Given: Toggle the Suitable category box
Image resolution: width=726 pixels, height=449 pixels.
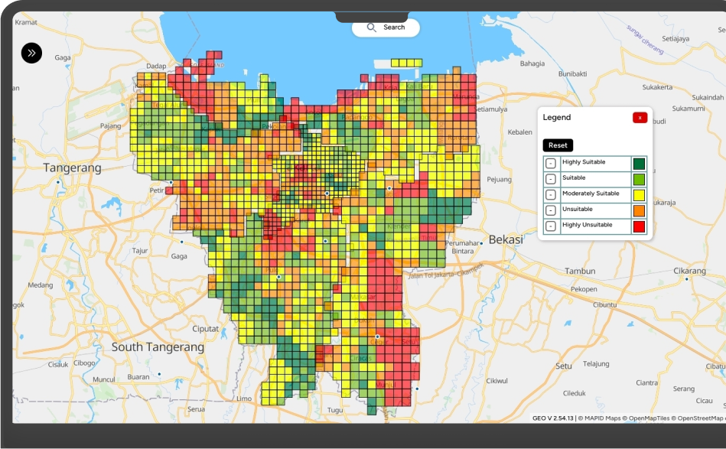Looking at the screenshot, I should point(551,179).
